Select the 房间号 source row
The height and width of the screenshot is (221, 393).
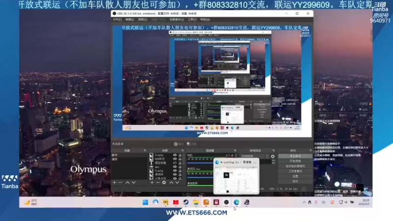tap(166, 174)
